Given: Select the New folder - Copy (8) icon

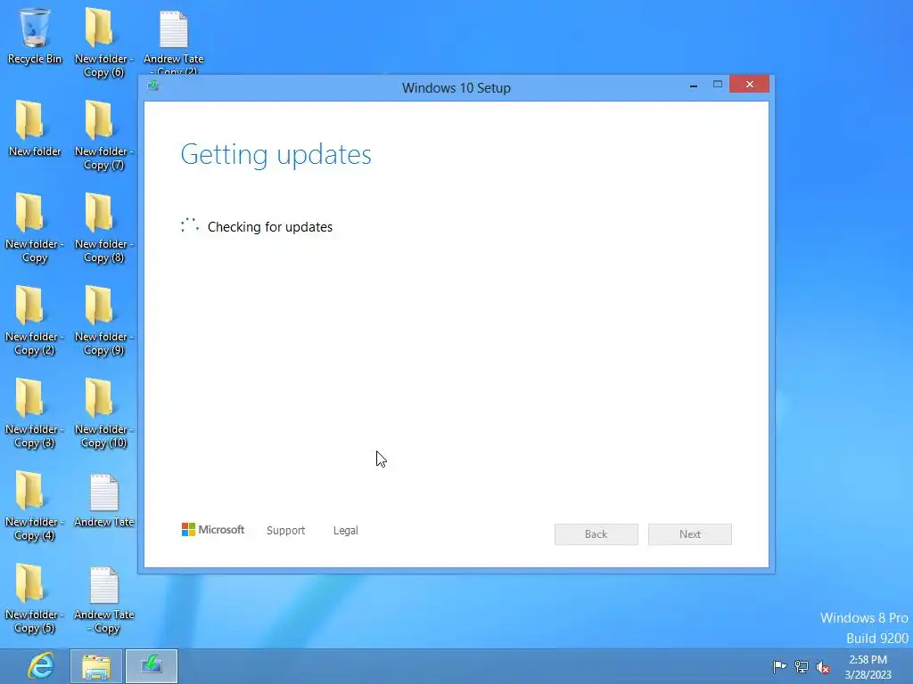Looking at the screenshot, I should [x=103, y=227].
